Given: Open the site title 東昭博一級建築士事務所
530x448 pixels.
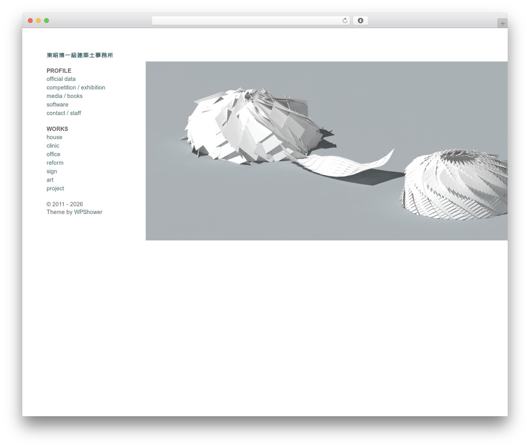Looking at the screenshot, I should [x=80, y=55].
